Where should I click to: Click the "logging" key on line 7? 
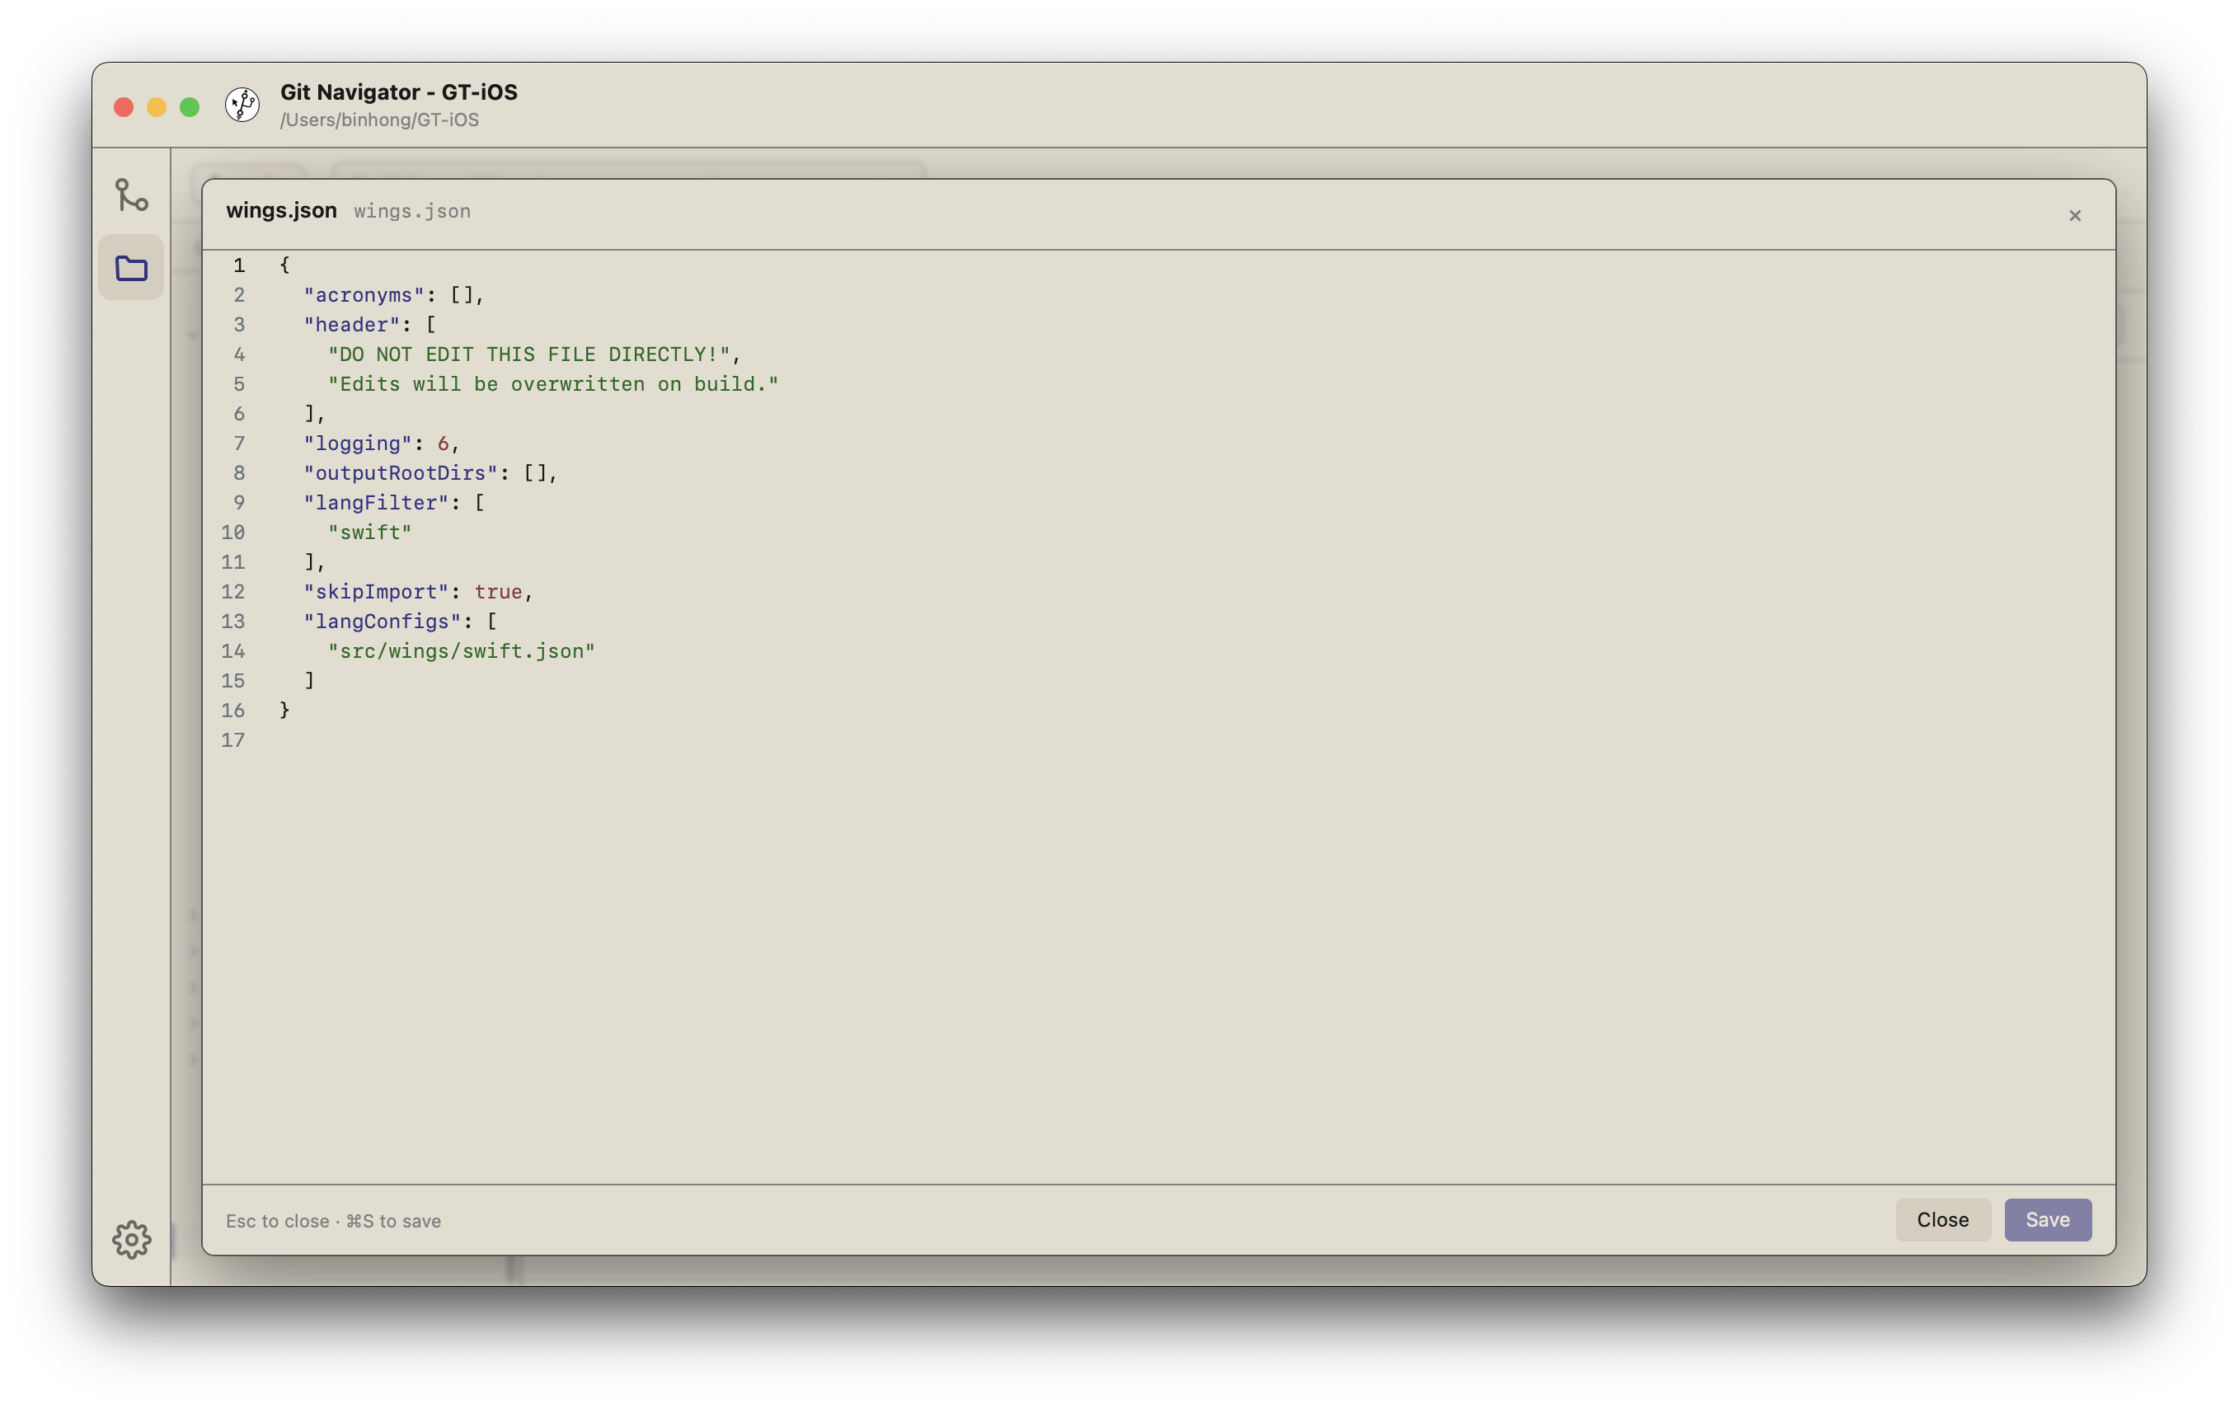(x=358, y=444)
